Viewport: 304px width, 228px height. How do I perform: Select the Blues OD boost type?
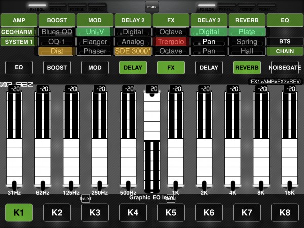tap(57, 32)
